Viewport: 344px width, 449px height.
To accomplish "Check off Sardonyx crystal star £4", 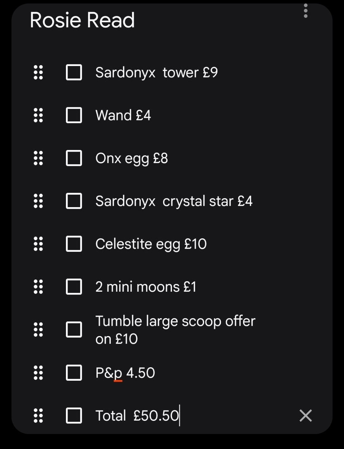I will click(74, 201).
